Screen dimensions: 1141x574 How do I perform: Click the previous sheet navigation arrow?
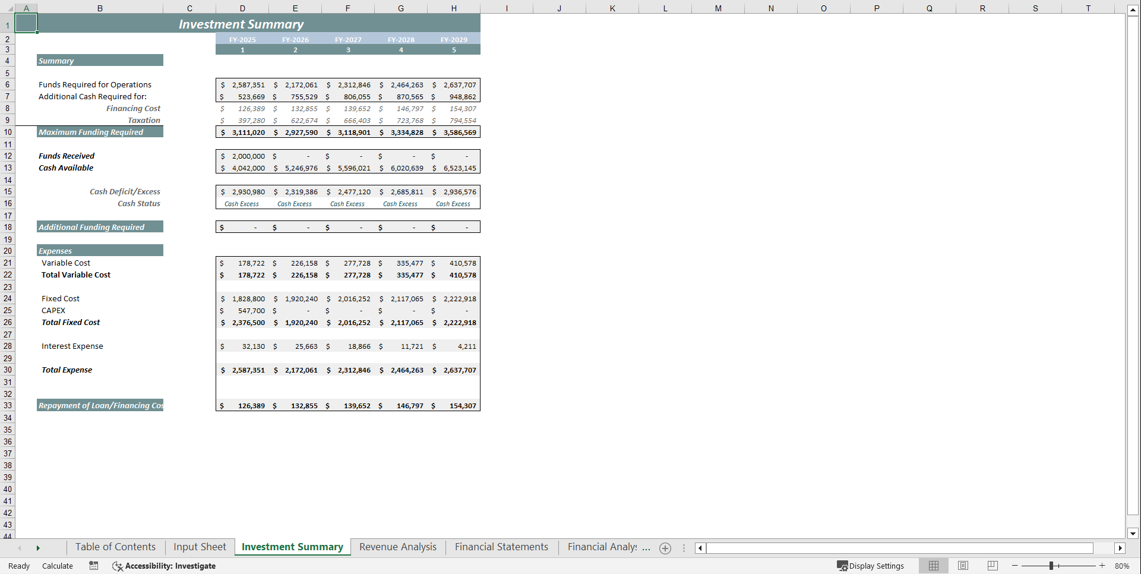point(20,548)
